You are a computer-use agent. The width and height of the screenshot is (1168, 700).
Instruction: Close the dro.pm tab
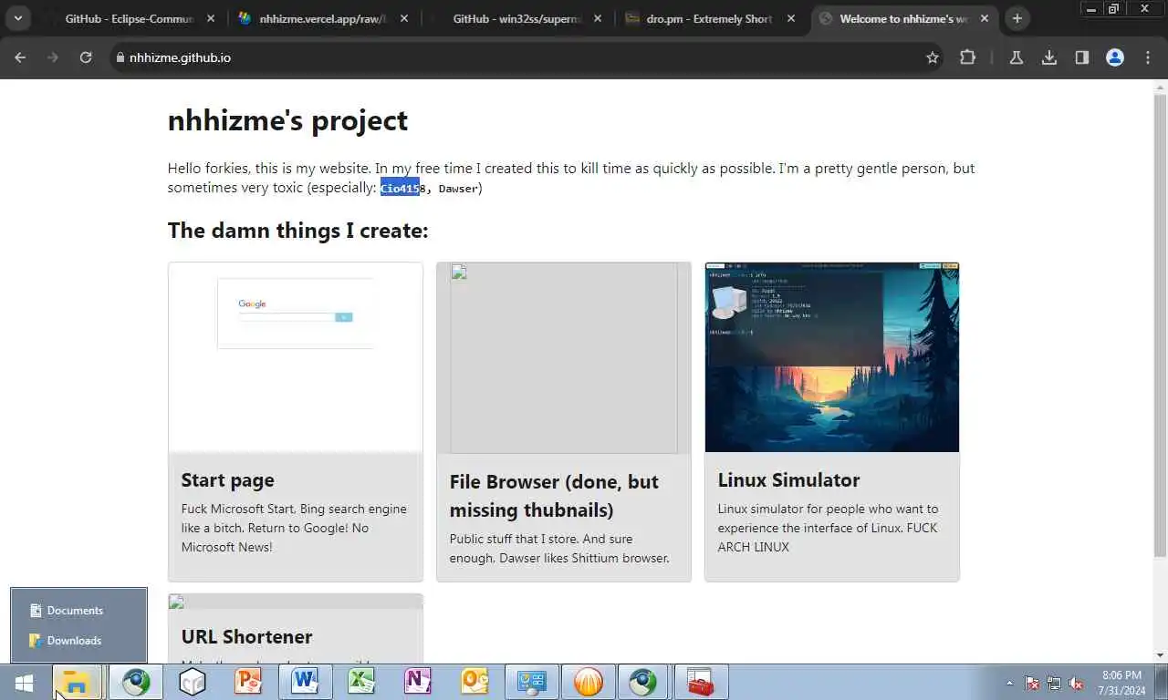(x=790, y=18)
